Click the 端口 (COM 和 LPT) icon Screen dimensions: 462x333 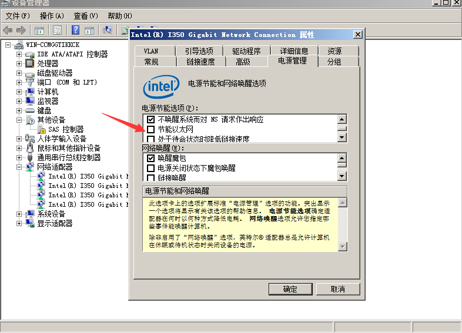pos(30,82)
